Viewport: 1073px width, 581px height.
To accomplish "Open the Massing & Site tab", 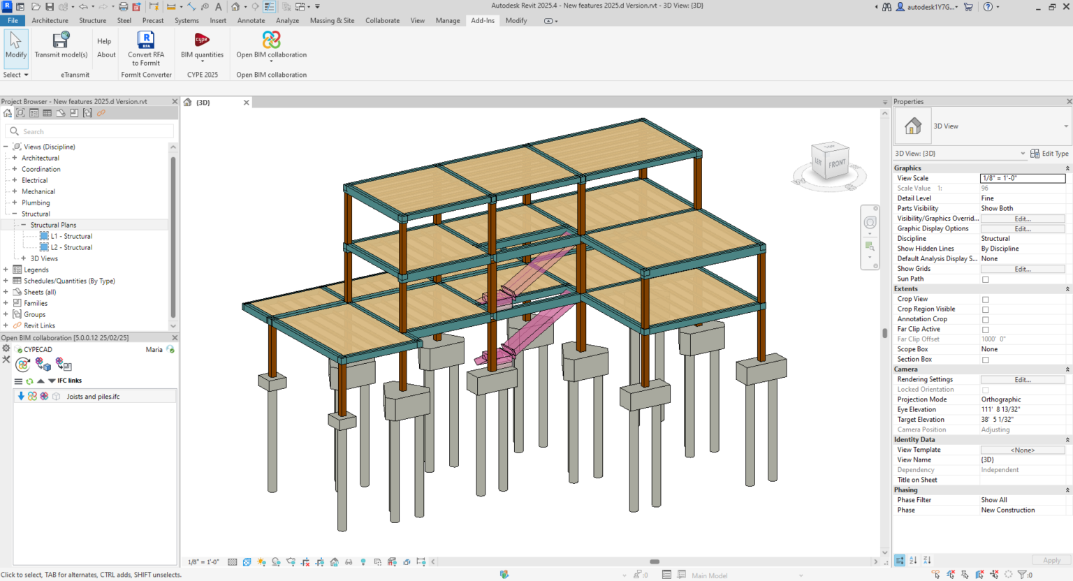I will pyautogui.click(x=332, y=20).
